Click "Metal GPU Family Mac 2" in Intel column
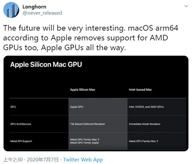Screen dimensions: 192x164 pyautogui.click(x=144, y=141)
